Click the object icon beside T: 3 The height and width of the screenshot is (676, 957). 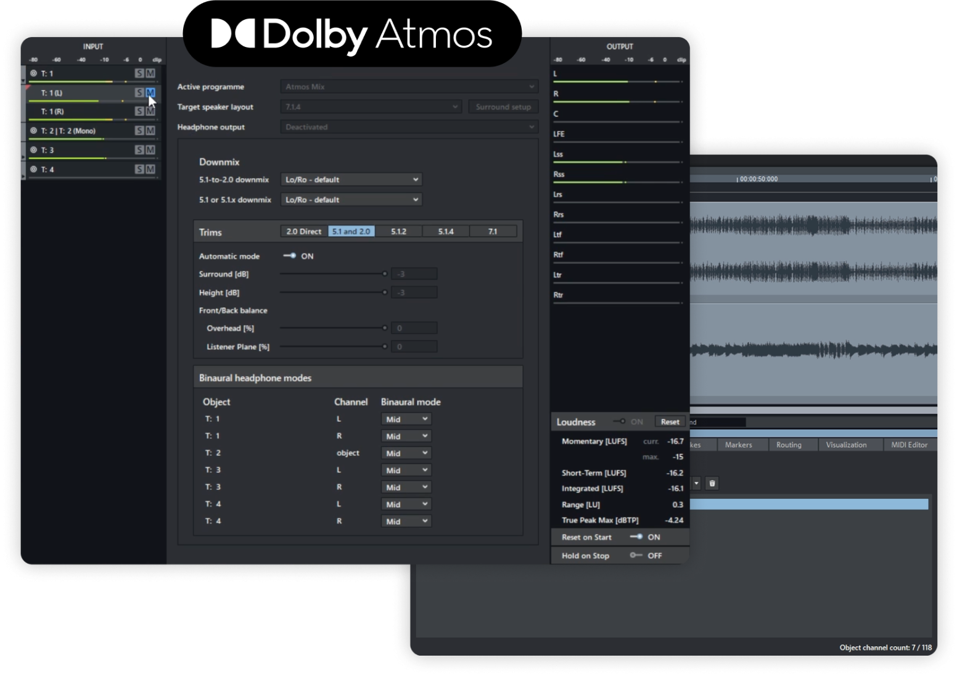(33, 150)
